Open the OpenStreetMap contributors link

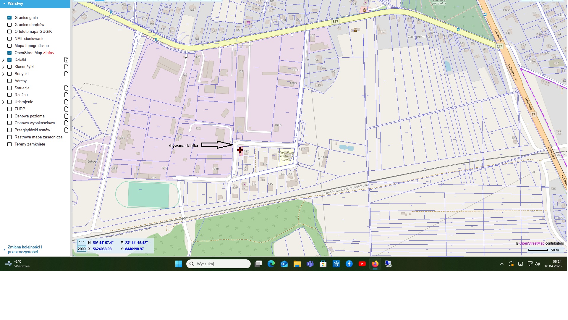531,243
